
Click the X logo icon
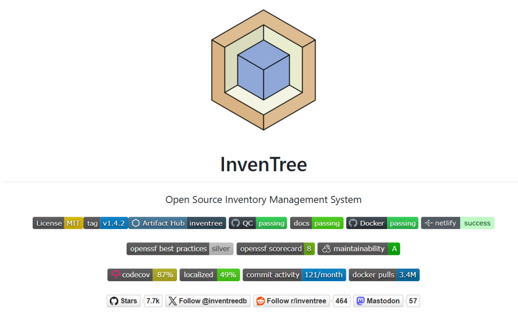pyautogui.click(x=173, y=301)
